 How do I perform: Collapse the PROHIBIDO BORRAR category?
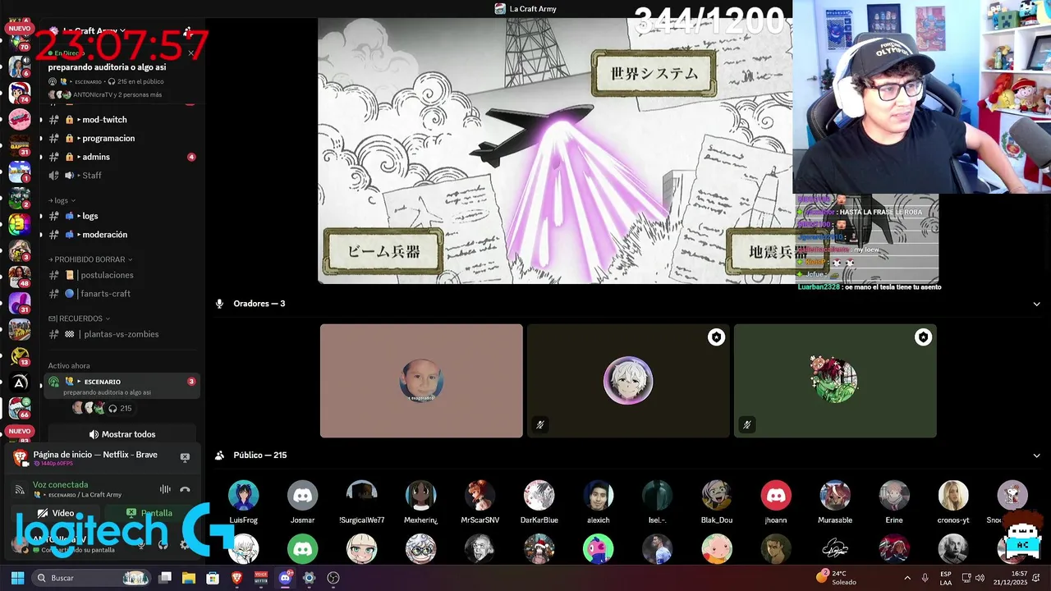pos(89,259)
